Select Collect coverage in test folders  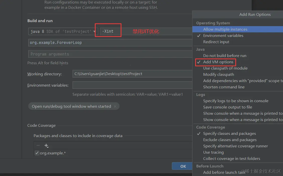click(x=238, y=159)
